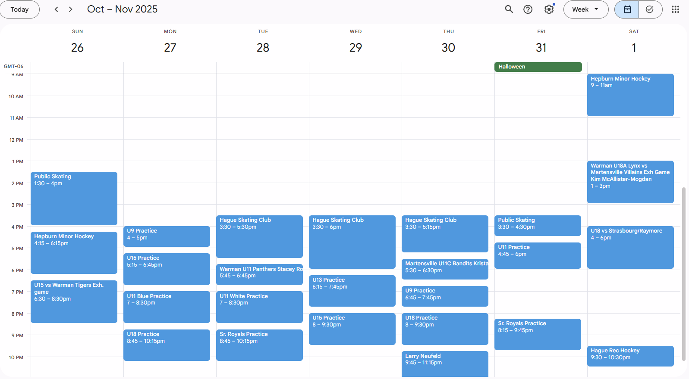
Task: Select Friday 31 date header
Action: (x=541, y=47)
